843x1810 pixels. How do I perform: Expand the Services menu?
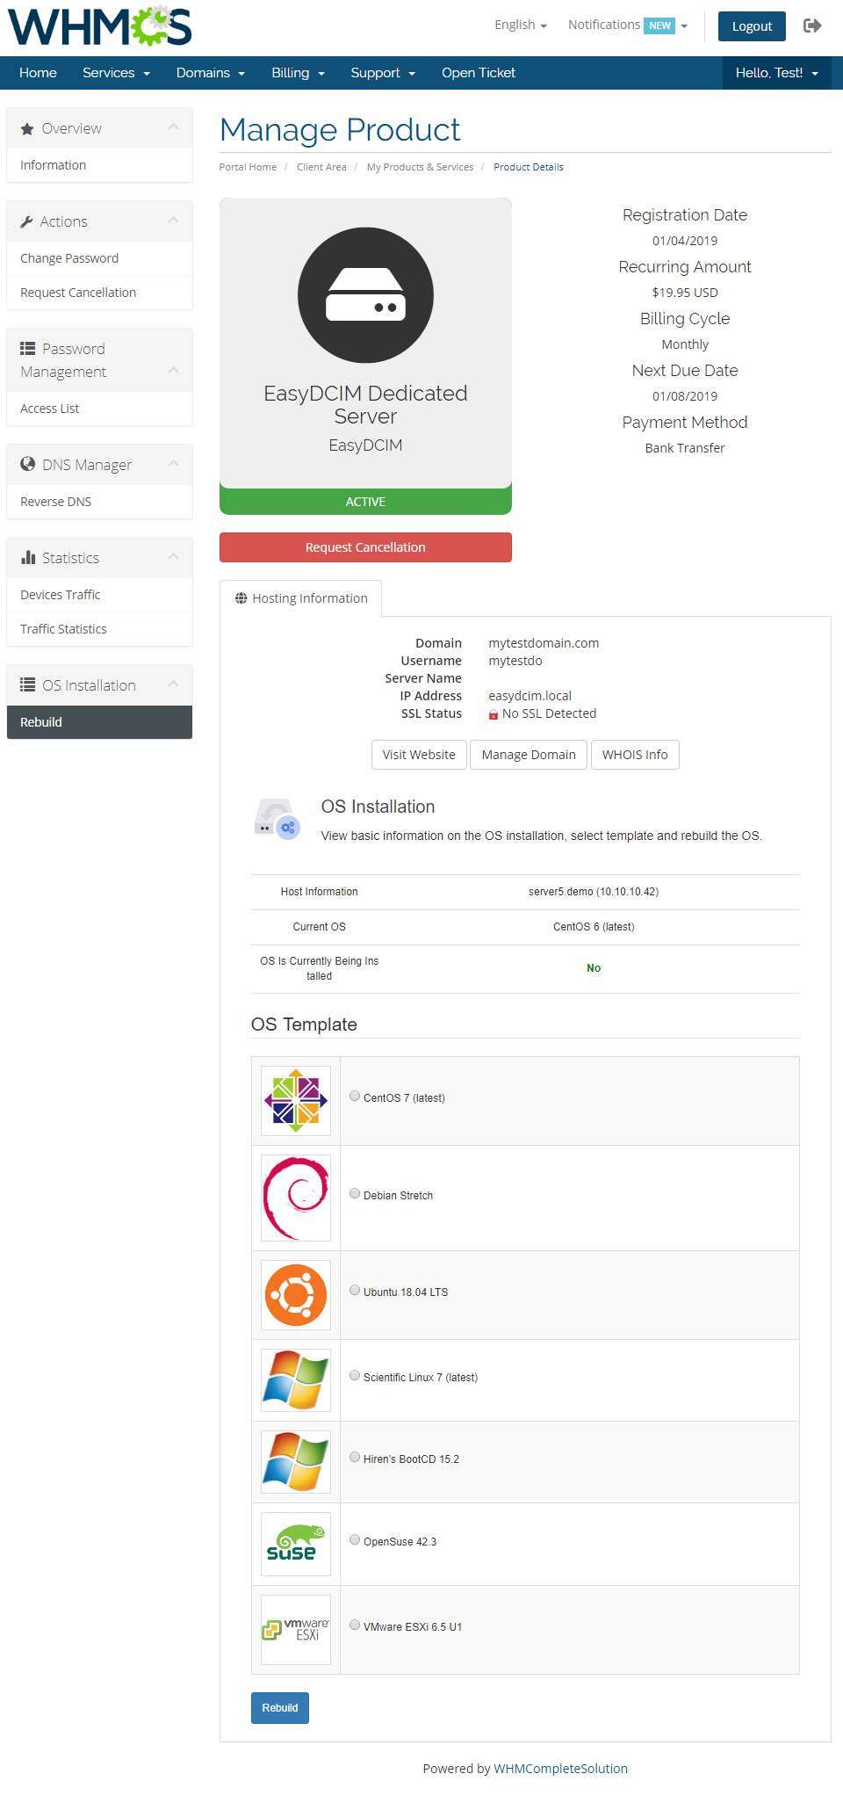(x=117, y=73)
